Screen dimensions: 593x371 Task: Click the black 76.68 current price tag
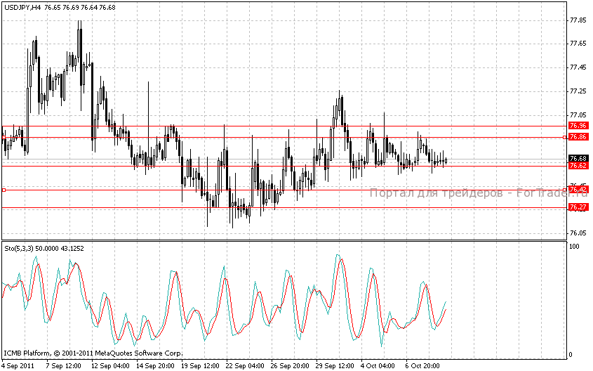578,158
